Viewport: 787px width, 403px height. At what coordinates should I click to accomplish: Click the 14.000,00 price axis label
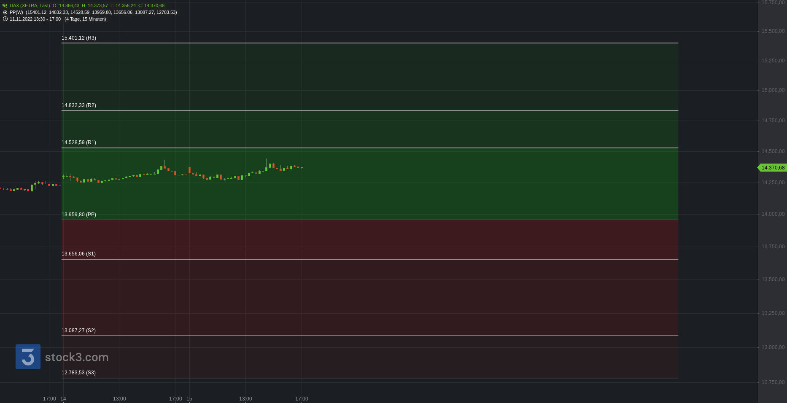[773, 214]
